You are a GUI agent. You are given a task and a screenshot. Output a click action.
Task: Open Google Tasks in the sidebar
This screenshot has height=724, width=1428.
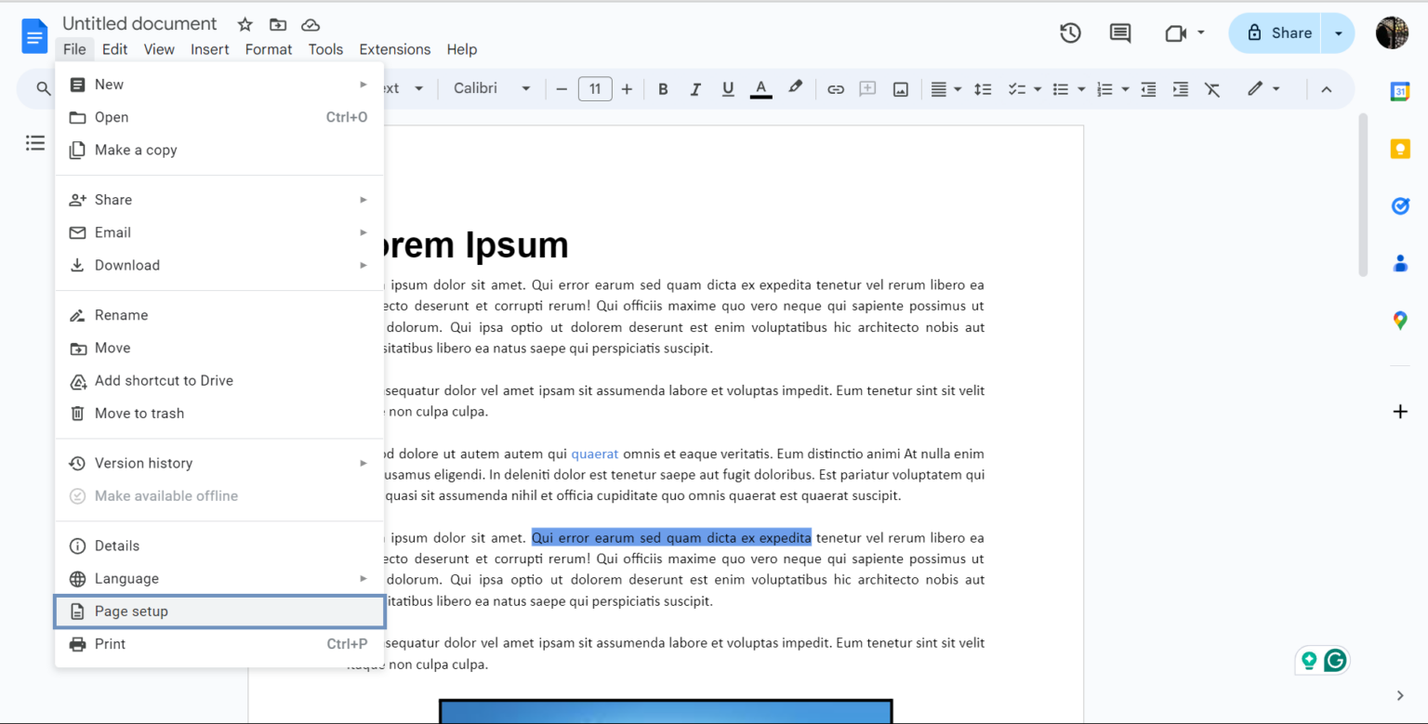pos(1400,206)
